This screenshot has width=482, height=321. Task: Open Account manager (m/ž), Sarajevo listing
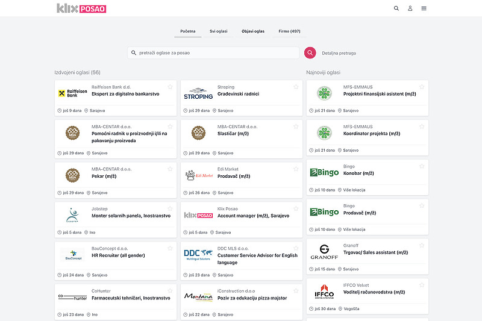pyautogui.click(x=253, y=216)
